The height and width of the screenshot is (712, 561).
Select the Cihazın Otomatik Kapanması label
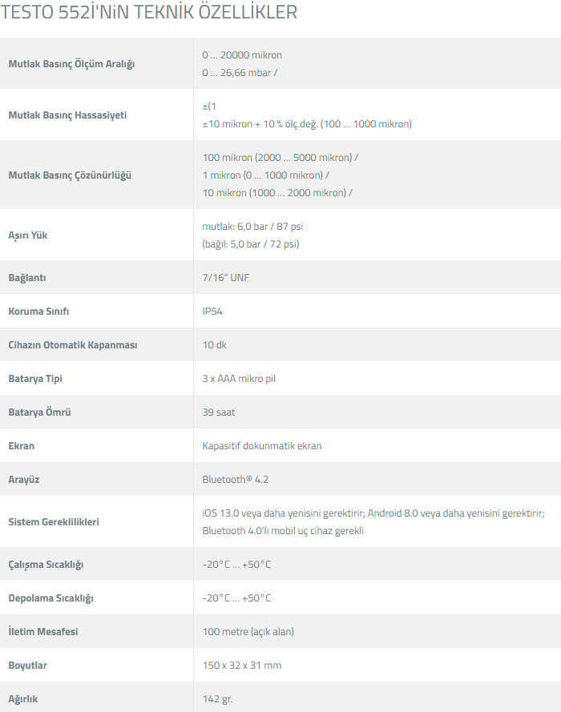click(73, 344)
